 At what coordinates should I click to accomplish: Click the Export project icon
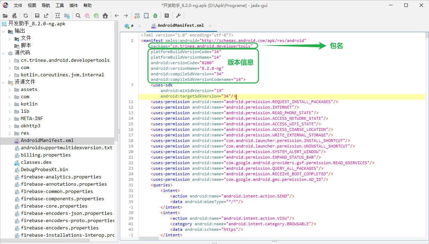(x=46, y=16)
